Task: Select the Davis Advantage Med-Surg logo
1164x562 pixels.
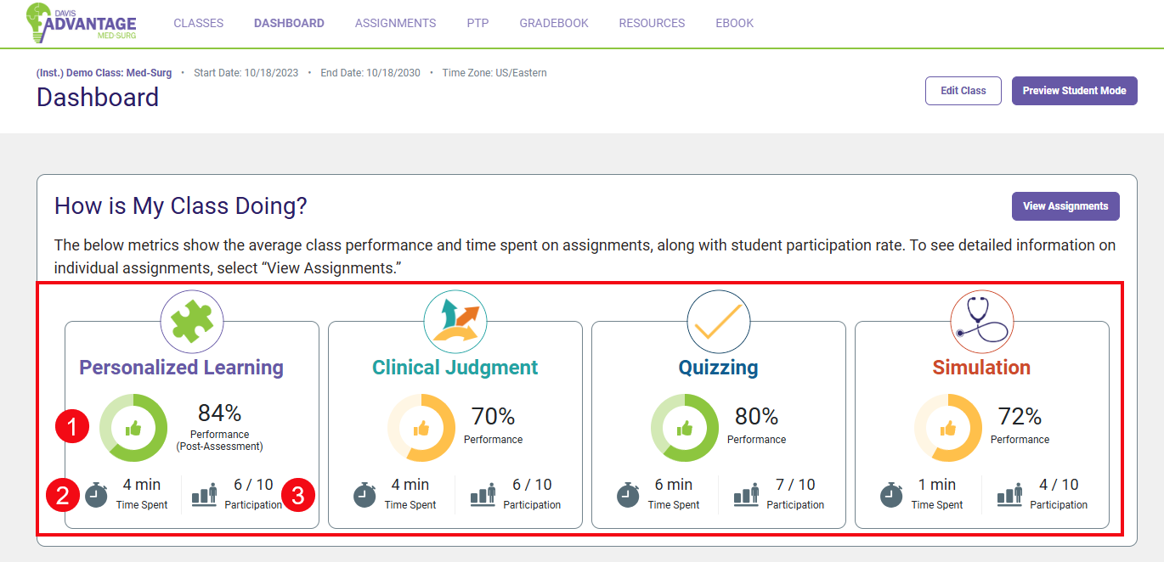Action: 81,24
